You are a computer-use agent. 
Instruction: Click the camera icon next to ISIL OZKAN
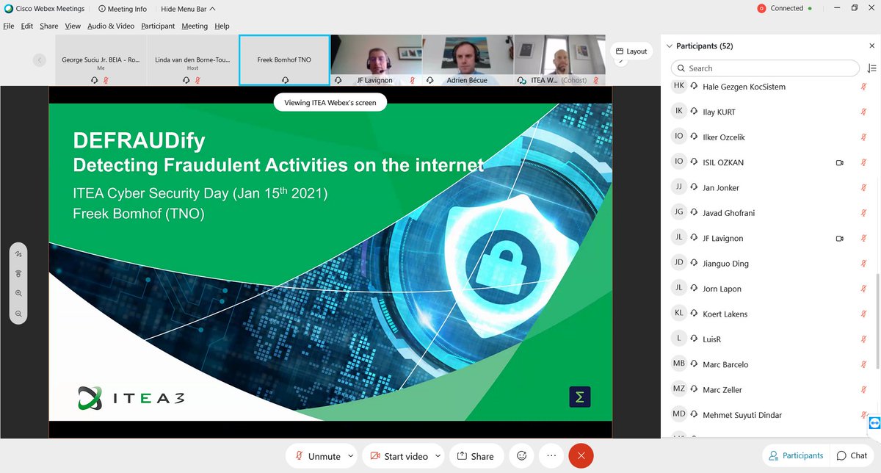click(x=839, y=162)
